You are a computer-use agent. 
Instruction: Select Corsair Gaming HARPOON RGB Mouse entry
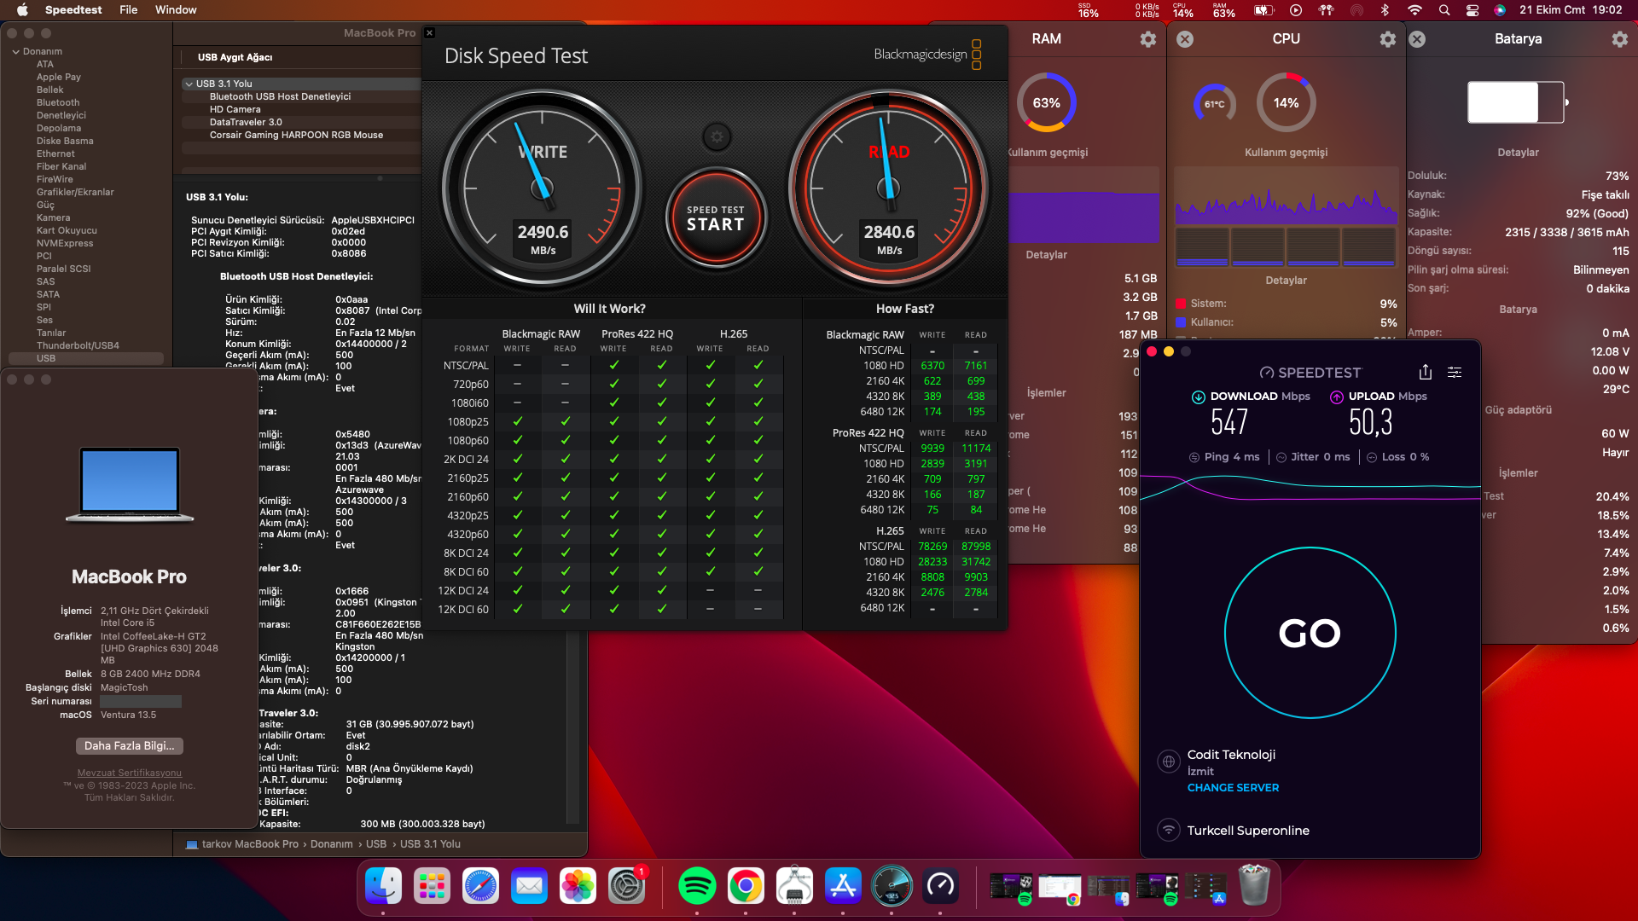(296, 135)
